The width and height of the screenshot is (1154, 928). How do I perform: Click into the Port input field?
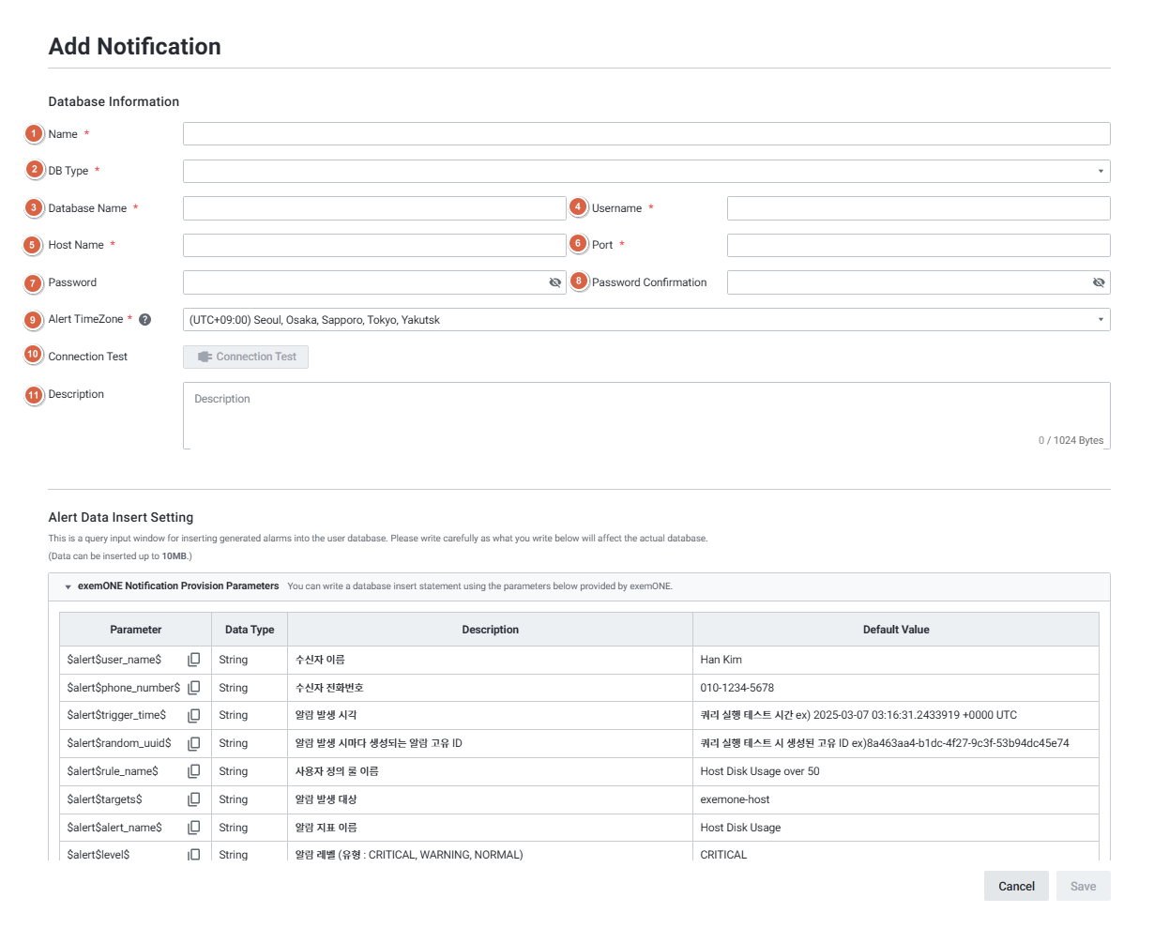tap(918, 245)
